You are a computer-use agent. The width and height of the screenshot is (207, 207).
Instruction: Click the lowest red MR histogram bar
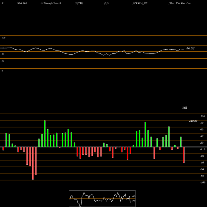33,163
